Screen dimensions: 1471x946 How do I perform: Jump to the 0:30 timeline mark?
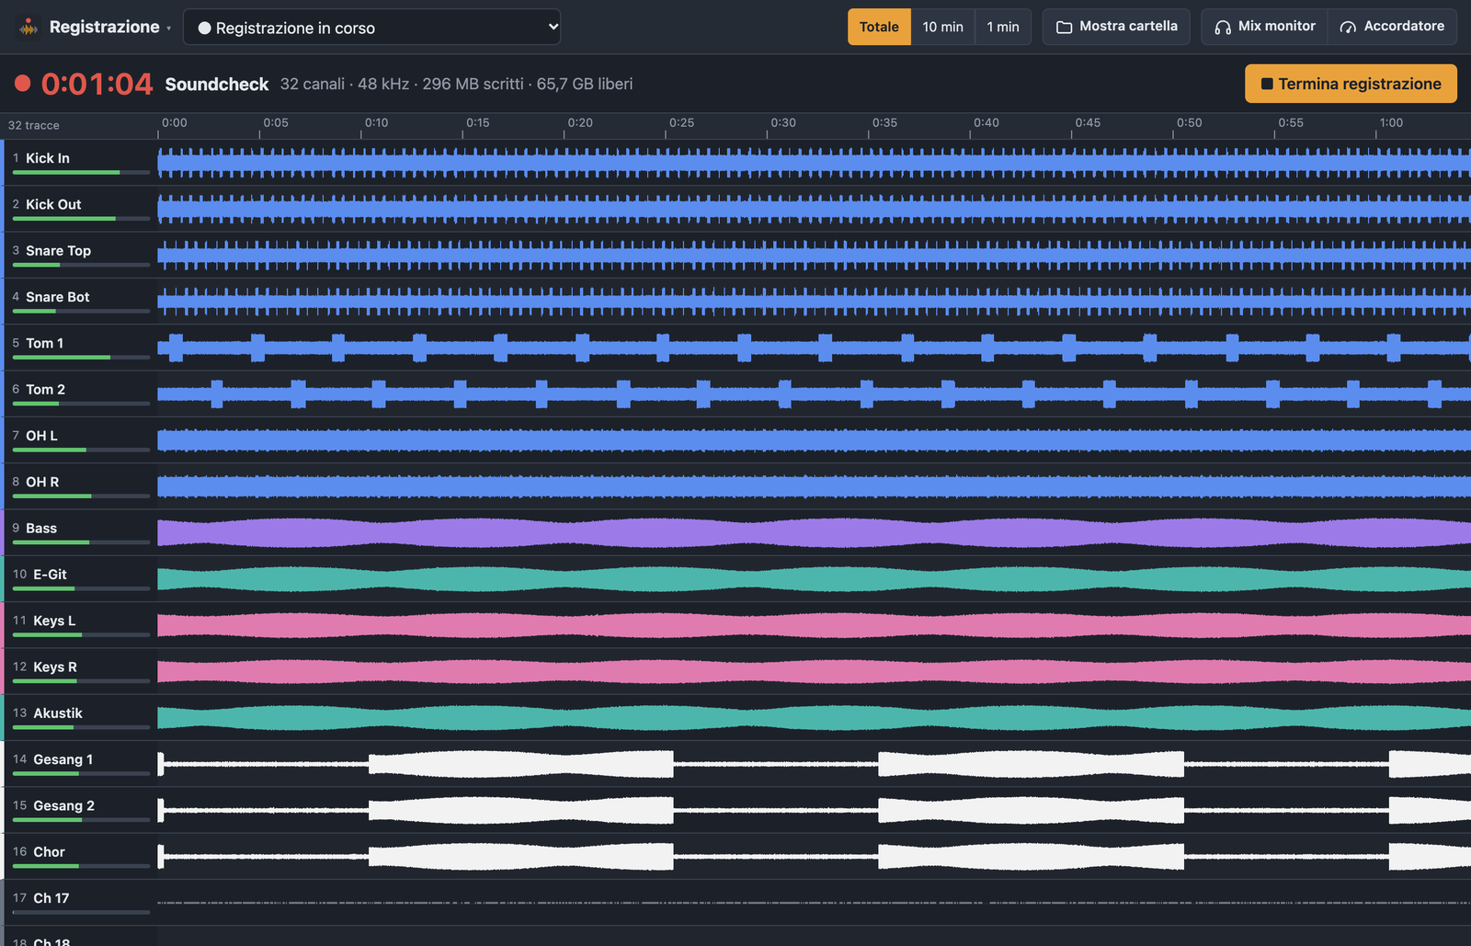[783, 123]
